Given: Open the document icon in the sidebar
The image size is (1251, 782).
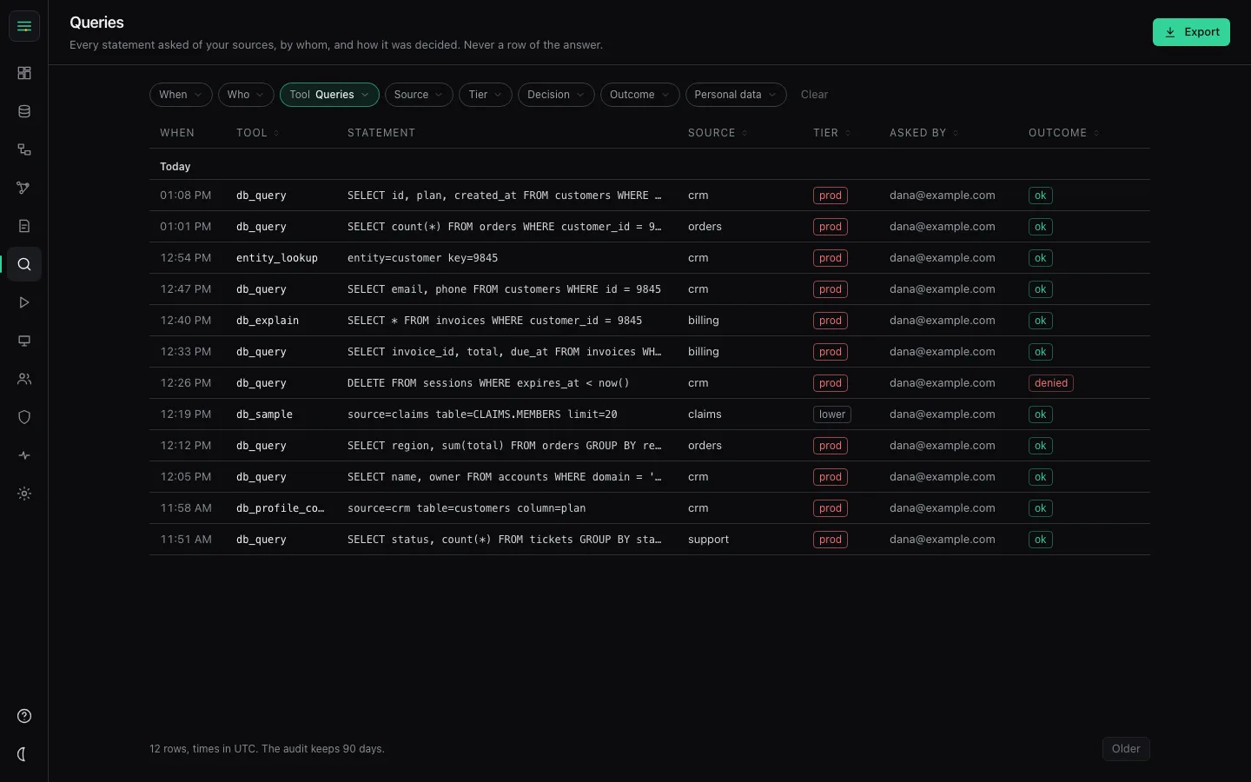Looking at the screenshot, I should click(x=24, y=226).
